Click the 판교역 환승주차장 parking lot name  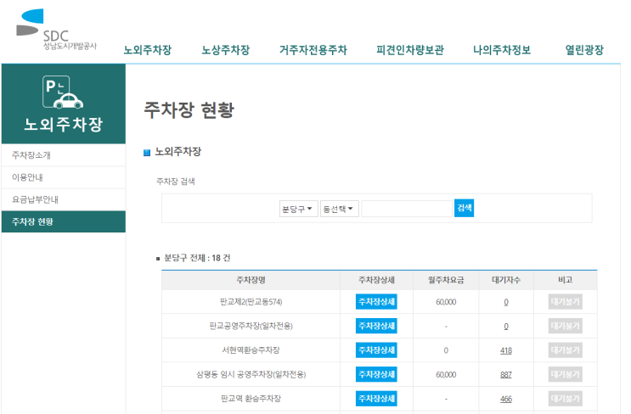pyautogui.click(x=251, y=399)
